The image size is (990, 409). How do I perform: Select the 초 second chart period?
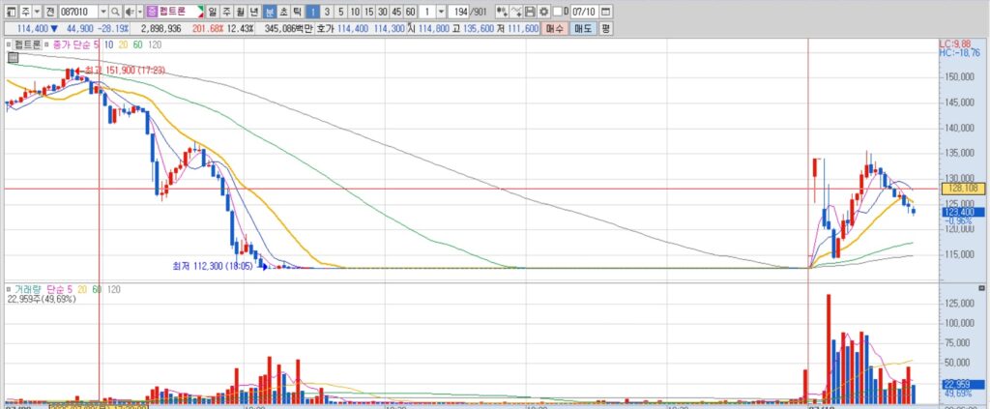click(283, 12)
